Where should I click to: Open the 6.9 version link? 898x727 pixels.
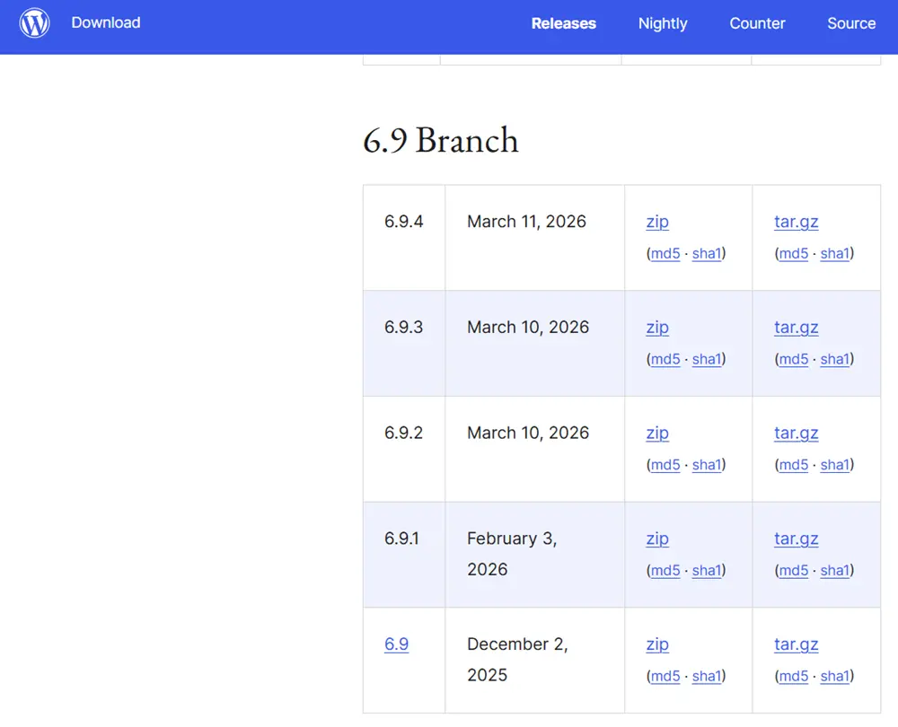pyautogui.click(x=396, y=644)
